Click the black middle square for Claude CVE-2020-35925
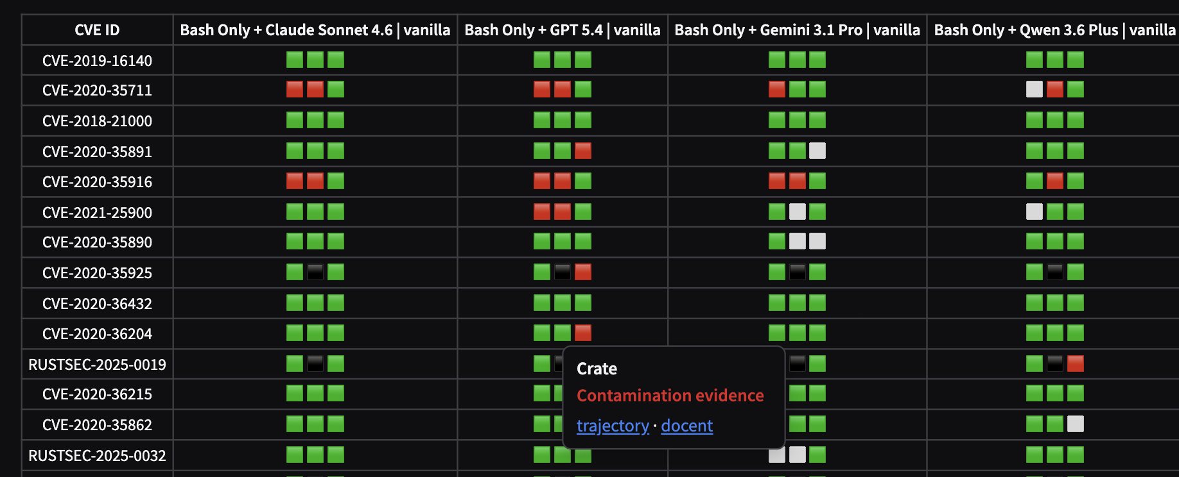 315,272
